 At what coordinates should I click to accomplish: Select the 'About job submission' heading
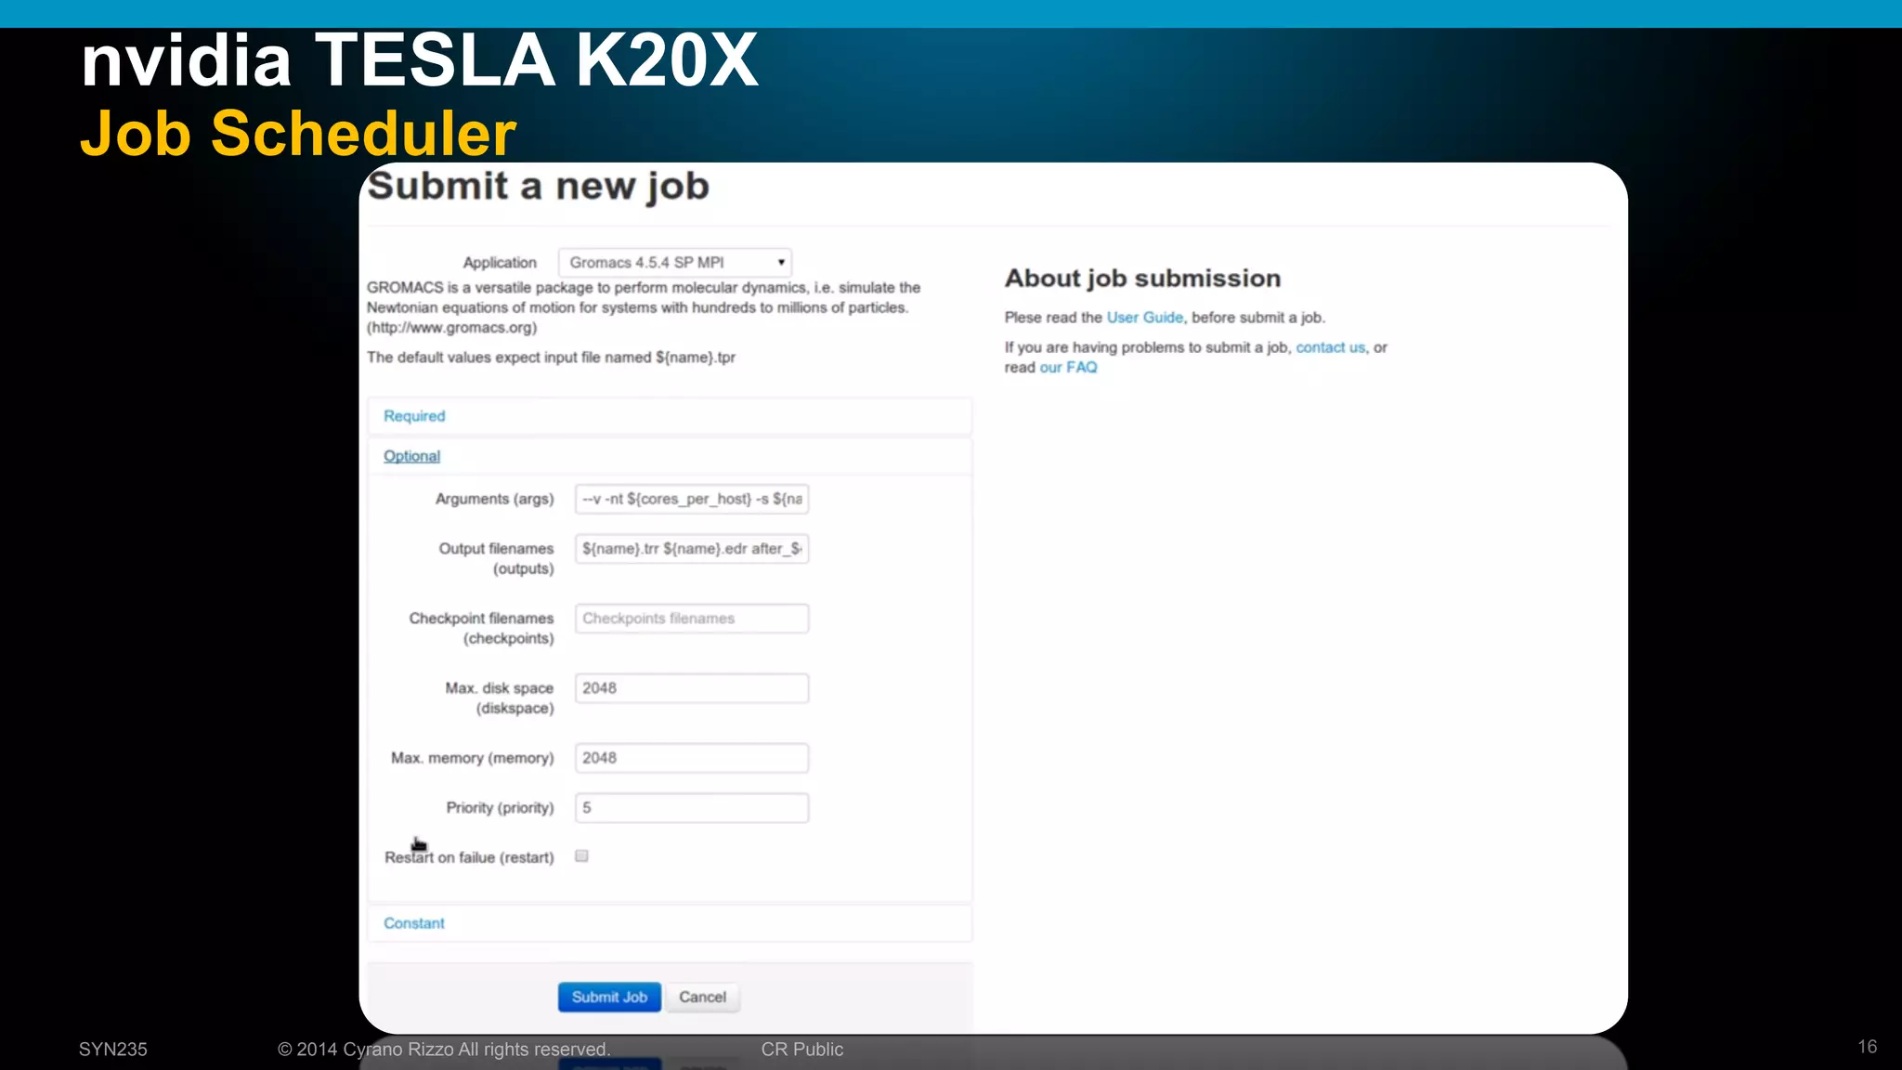tap(1142, 279)
